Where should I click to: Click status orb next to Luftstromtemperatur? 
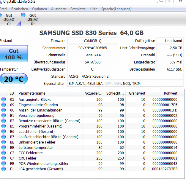4,147
